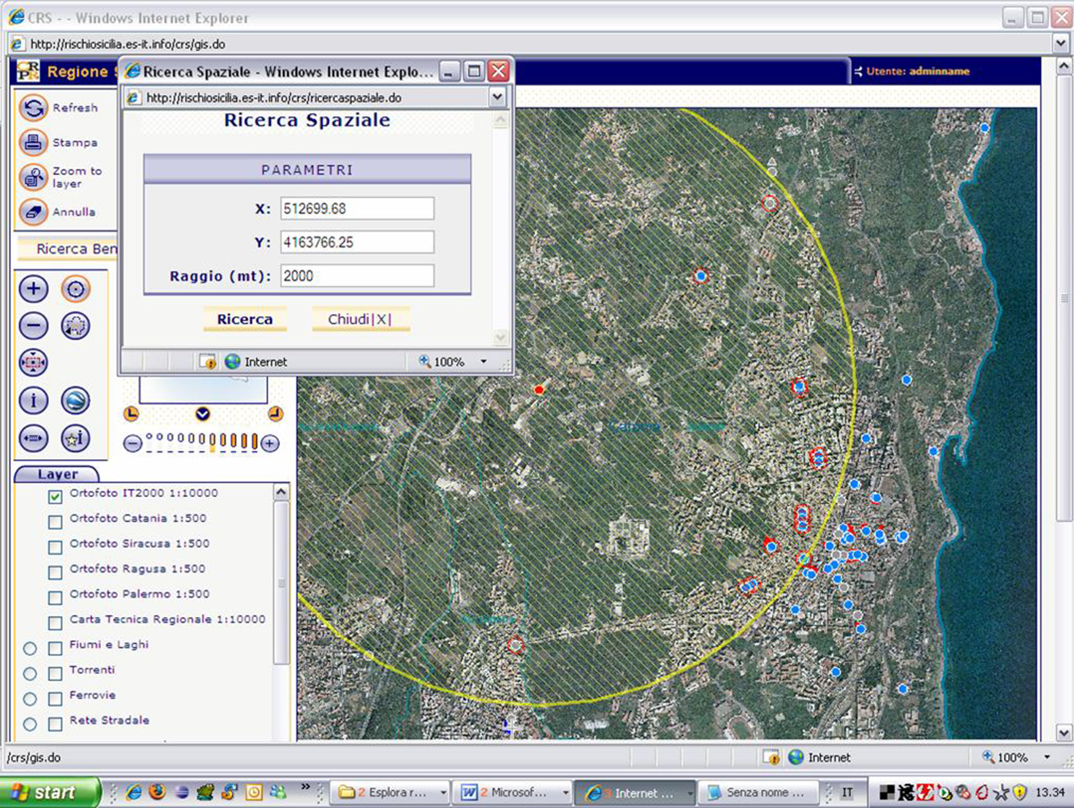This screenshot has width=1074, height=808.
Task: Enable the Ortofoto Catania 1:500 layer
Action: click(55, 522)
